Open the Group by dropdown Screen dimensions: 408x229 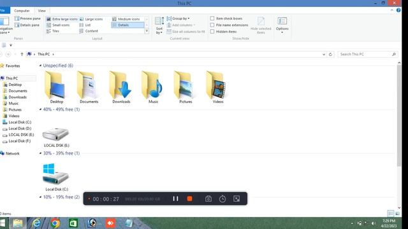coord(178,18)
